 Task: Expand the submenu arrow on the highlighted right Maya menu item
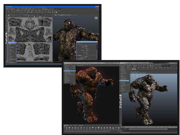point(129,81)
